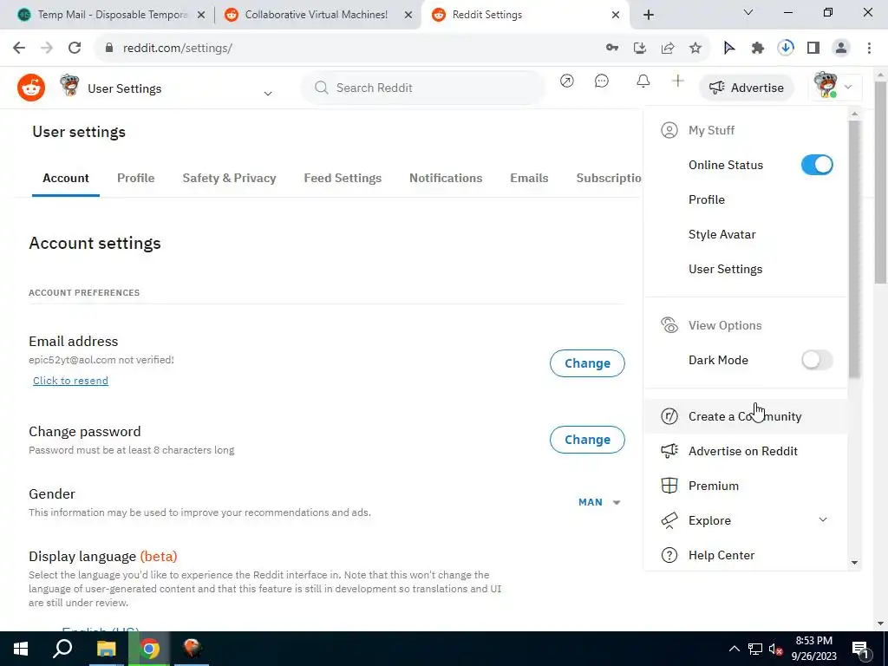Open Help Center from the menu

(745, 555)
